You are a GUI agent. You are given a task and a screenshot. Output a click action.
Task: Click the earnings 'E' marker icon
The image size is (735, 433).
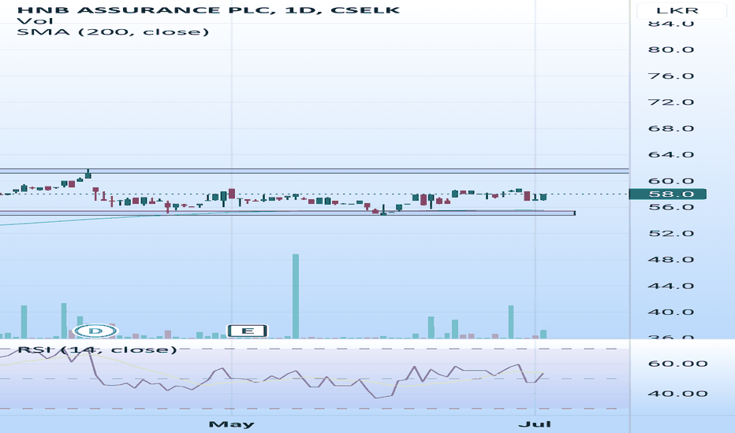247,331
